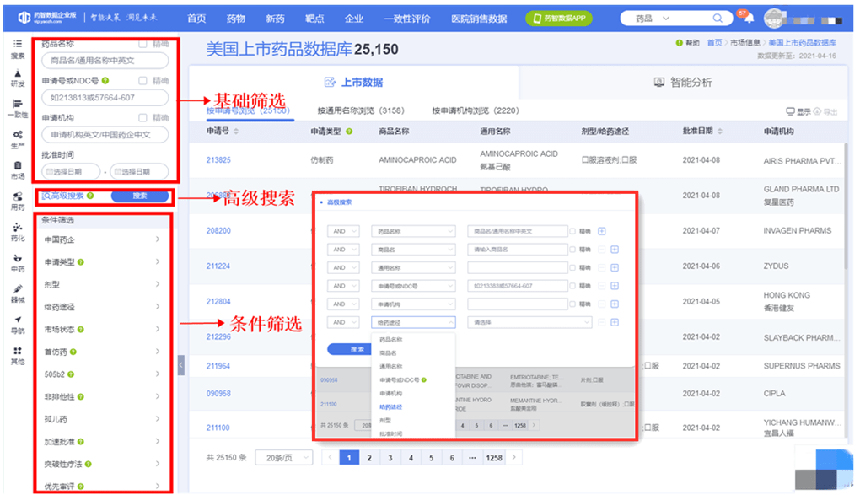This screenshot has width=860, height=495.
Task: Collapse the filter panel with the side handle
Action: (x=181, y=365)
